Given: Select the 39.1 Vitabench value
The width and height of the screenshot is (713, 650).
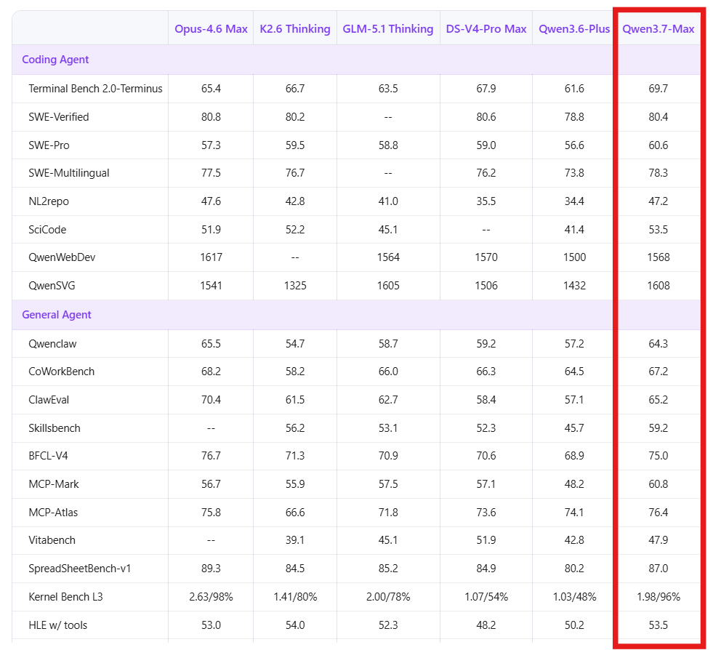Looking at the screenshot, I should pos(295,540).
